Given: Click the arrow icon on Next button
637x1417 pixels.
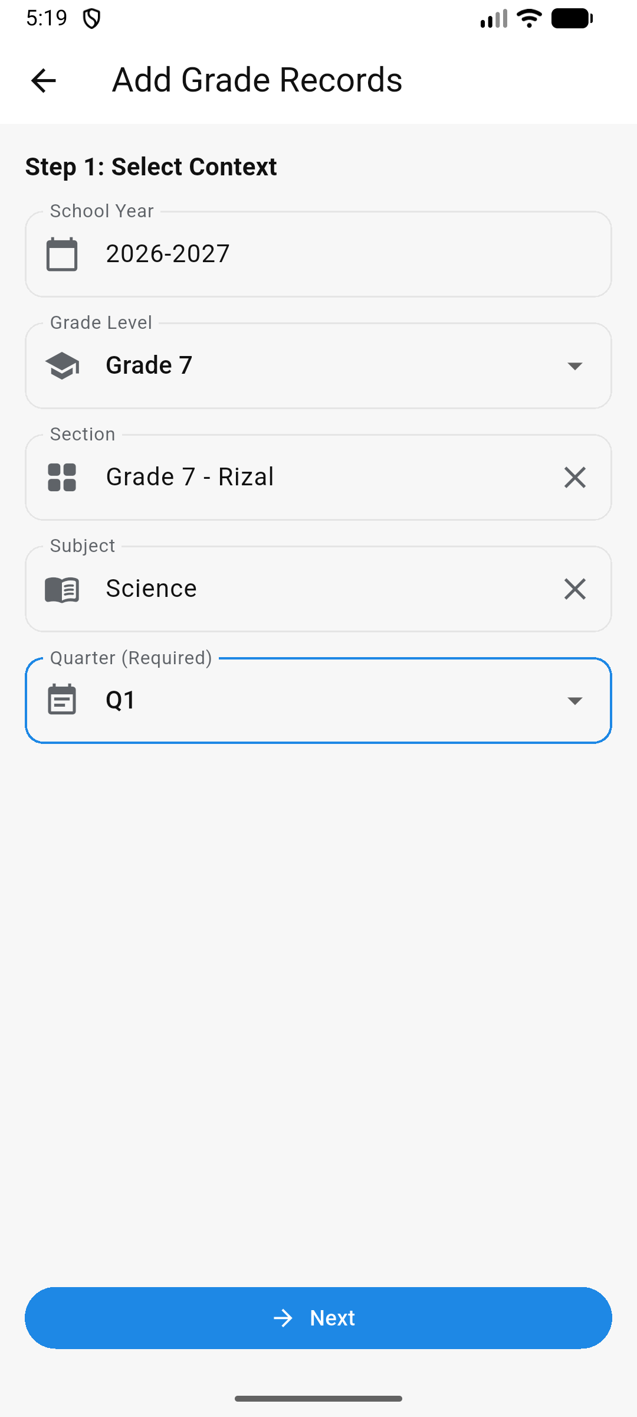Looking at the screenshot, I should pyautogui.click(x=283, y=1318).
